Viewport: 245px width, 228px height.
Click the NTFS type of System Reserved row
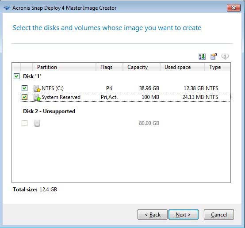[x=212, y=97]
